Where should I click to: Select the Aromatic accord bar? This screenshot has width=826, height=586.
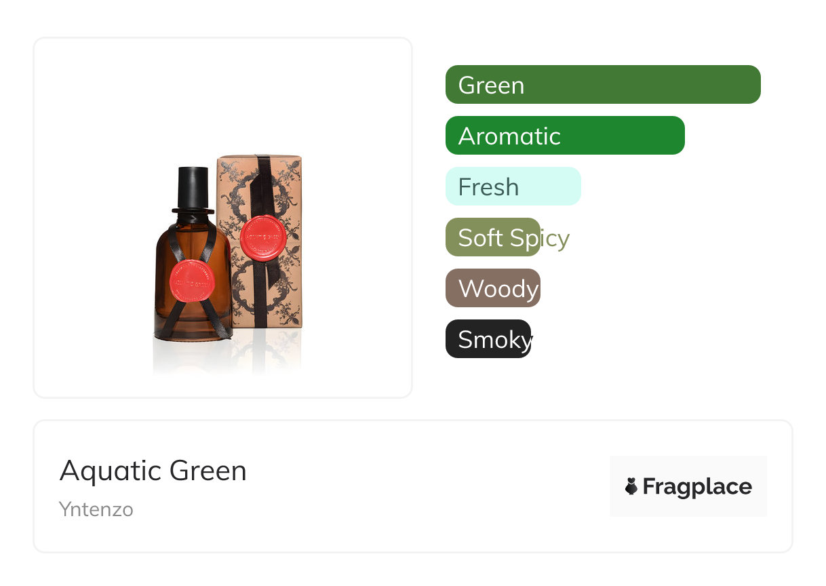point(565,136)
